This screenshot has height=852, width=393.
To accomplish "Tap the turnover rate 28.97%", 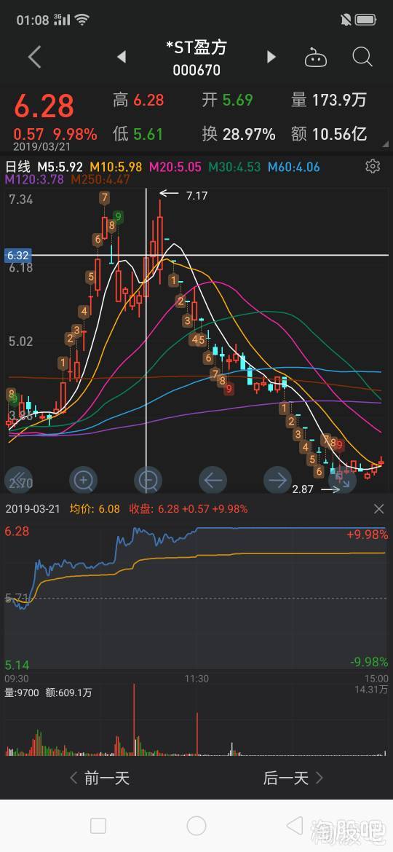I will click(249, 134).
